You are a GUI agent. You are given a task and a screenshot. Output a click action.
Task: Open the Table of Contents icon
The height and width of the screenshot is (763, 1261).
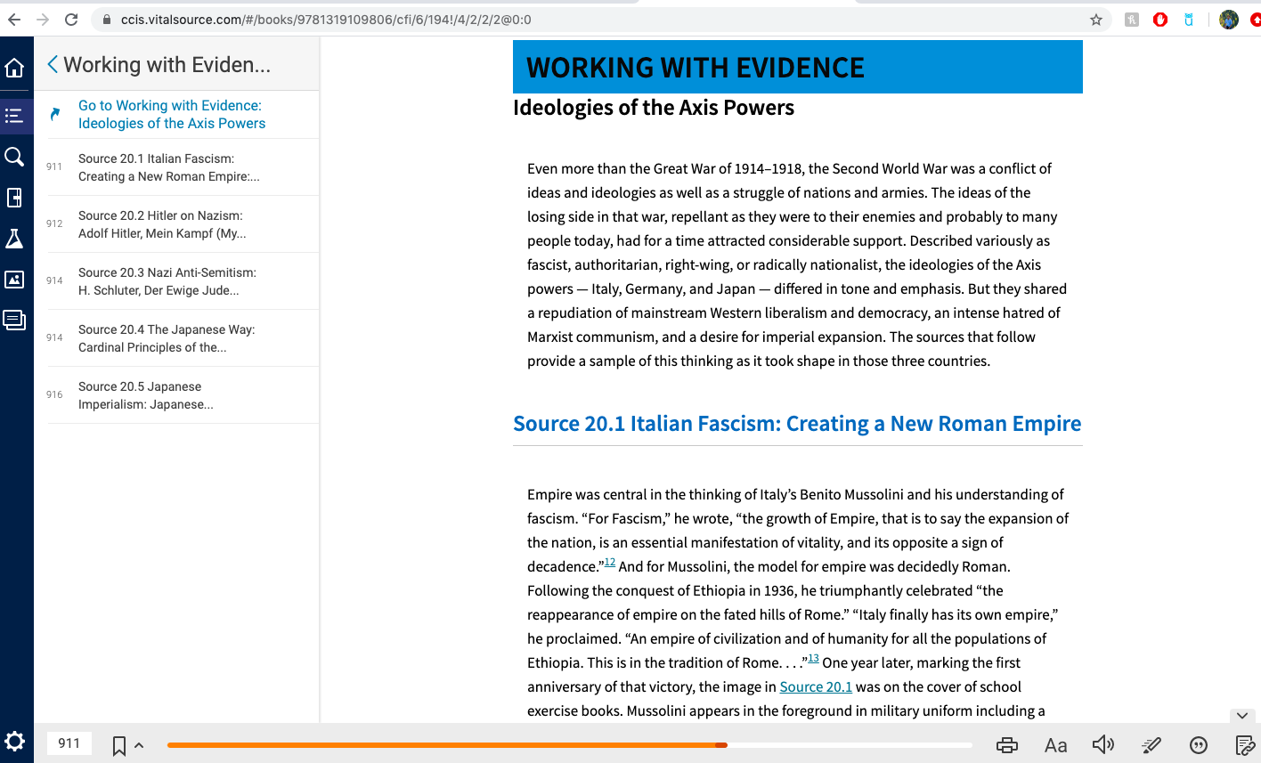(14, 116)
